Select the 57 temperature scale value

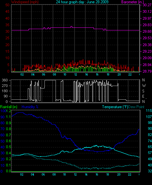tap(150, 153)
